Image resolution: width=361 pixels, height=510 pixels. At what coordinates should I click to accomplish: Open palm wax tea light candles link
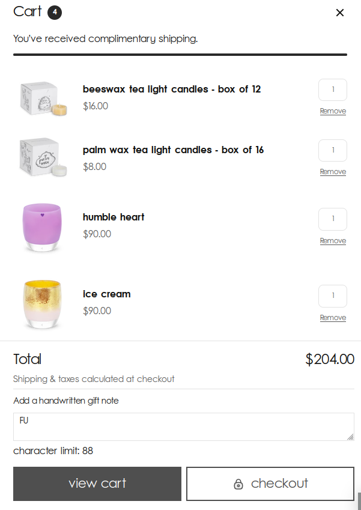coord(173,150)
